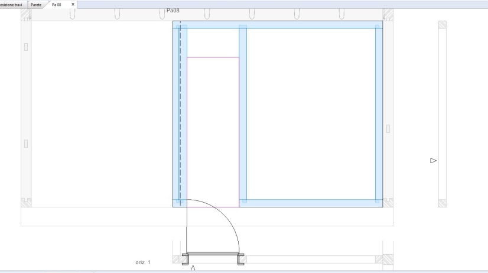The height and width of the screenshot is (273, 488).
Task: Switch to the Parete tab
Action: point(36,4)
